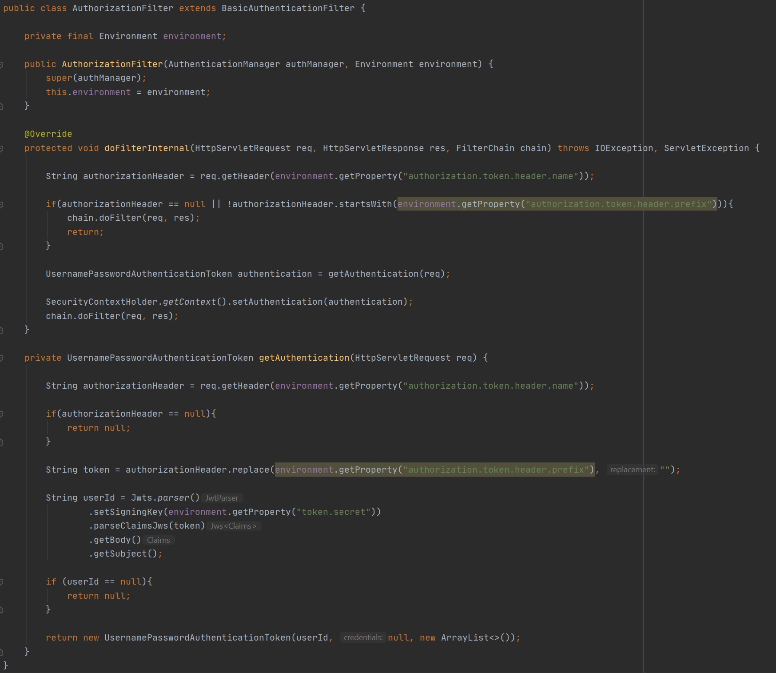
Task: Click SecurityContextHolder class reference
Action: point(101,302)
